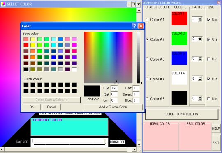Click the EXIT button in color mixer
The height and width of the screenshot is (153, 222).
tap(216, 143)
